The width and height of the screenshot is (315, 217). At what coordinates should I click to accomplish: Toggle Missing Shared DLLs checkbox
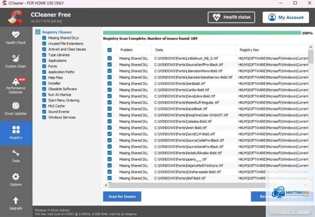44,38
